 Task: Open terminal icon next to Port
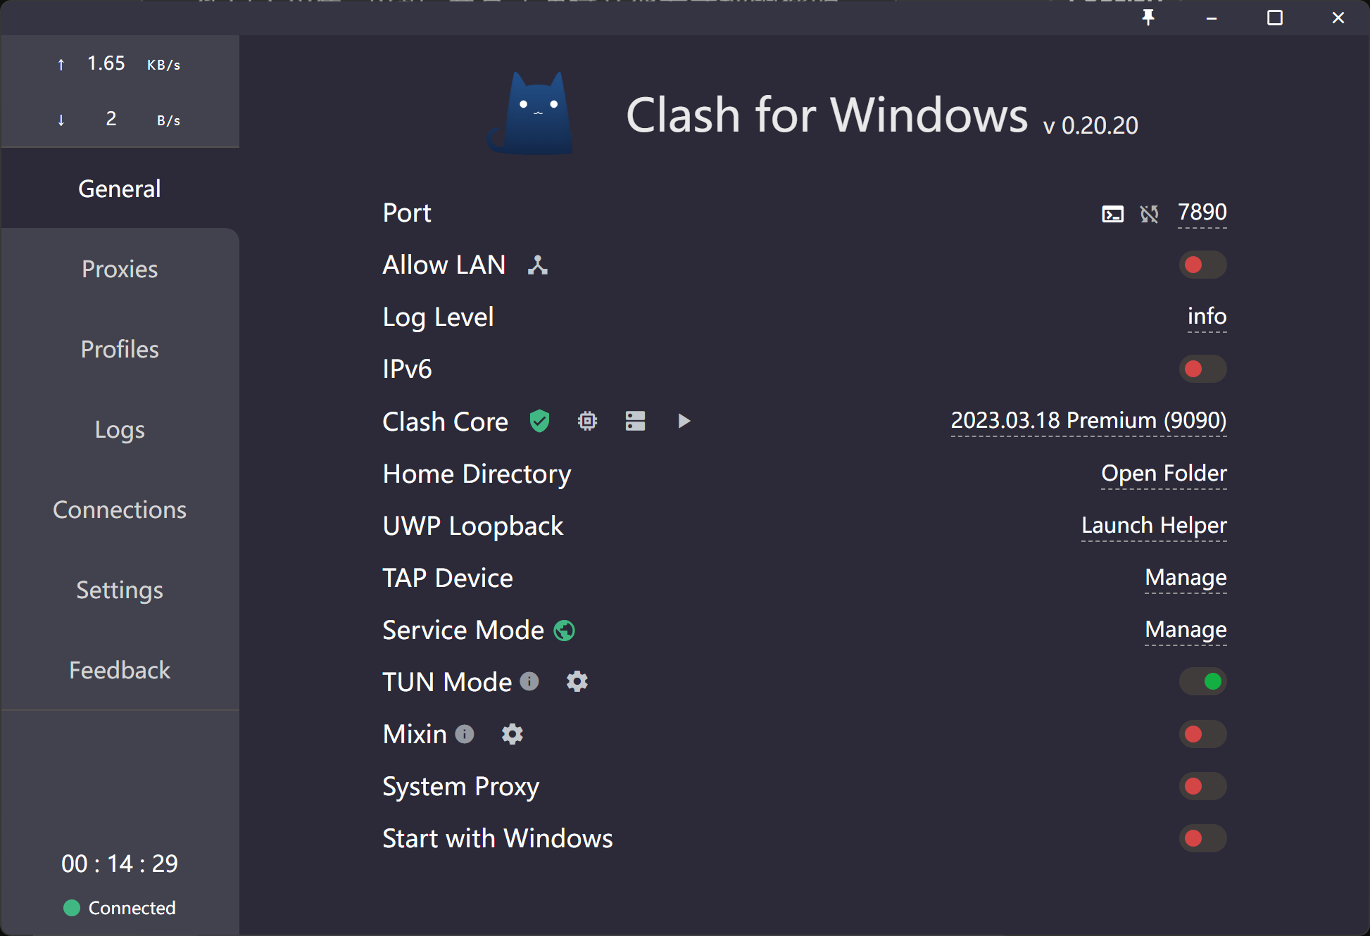pos(1112,214)
